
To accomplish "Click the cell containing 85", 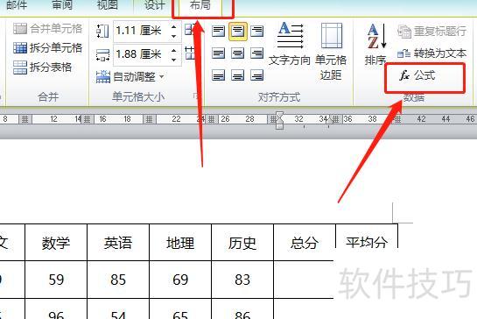I will 118,280.
